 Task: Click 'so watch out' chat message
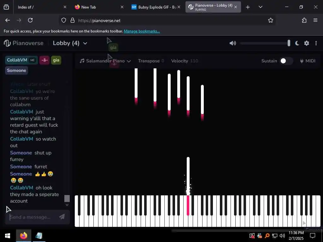click(33, 142)
